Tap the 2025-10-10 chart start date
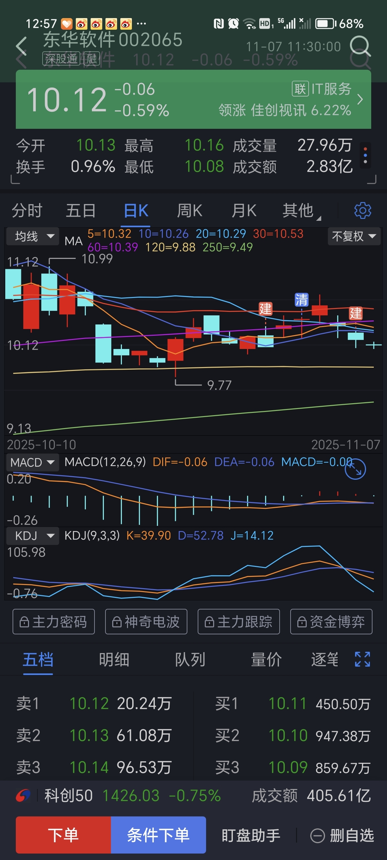The image size is (387, 860). (41, 445)
